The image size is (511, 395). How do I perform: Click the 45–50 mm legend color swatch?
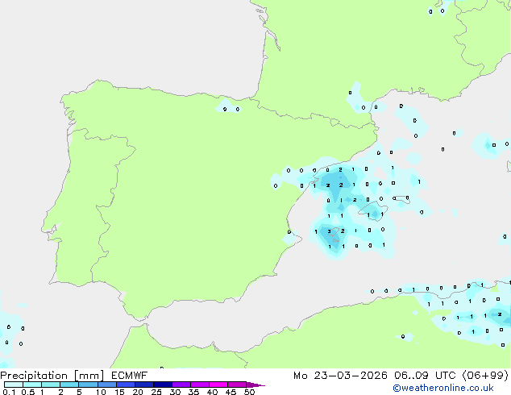237,385
